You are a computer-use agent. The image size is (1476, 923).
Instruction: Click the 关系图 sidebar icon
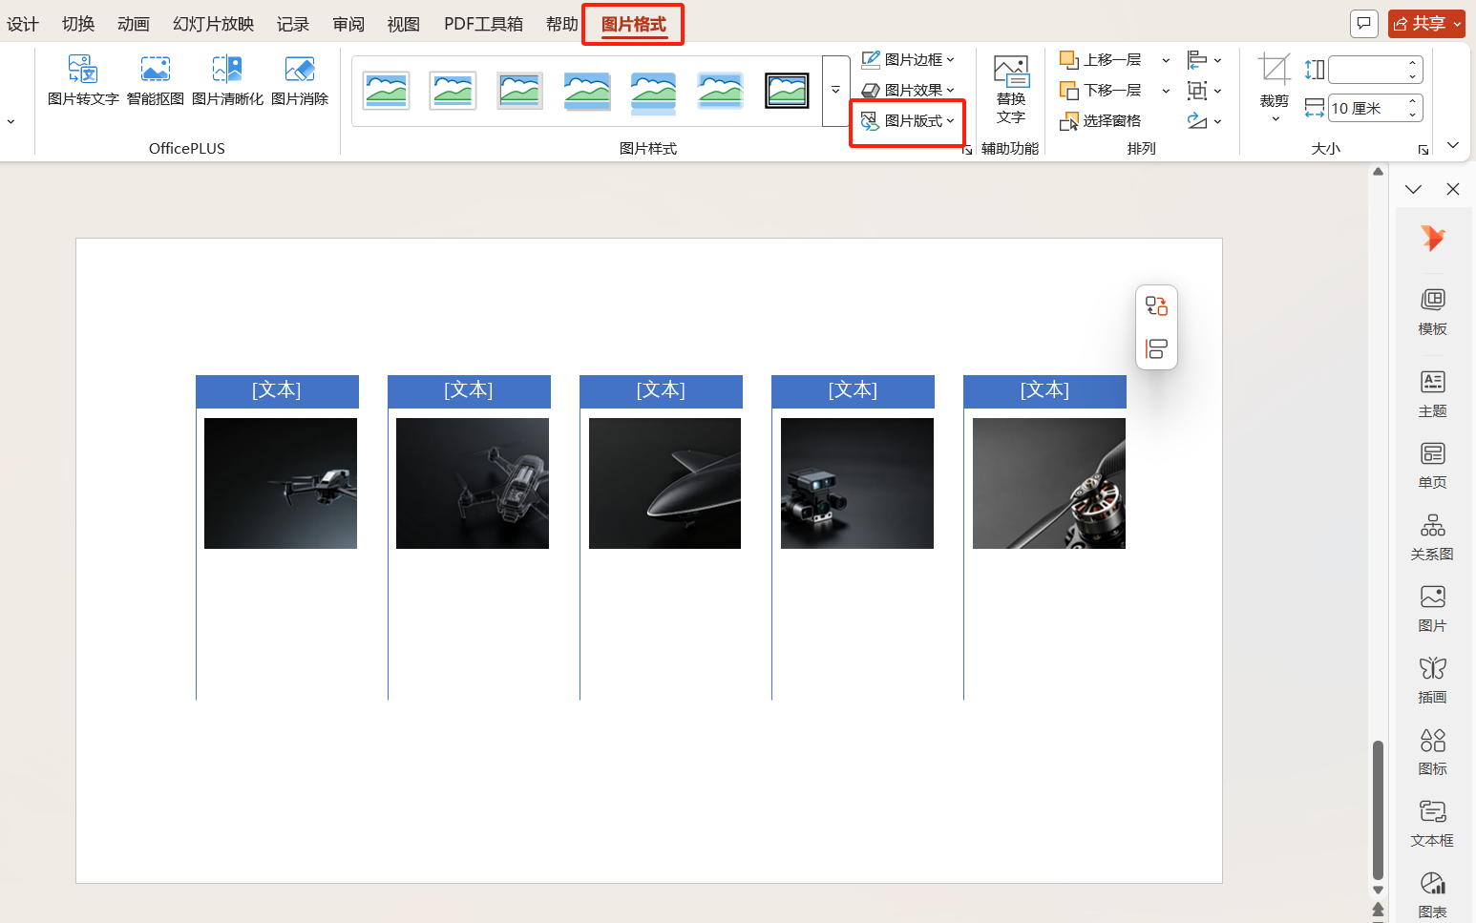(x=1432, y=537)
